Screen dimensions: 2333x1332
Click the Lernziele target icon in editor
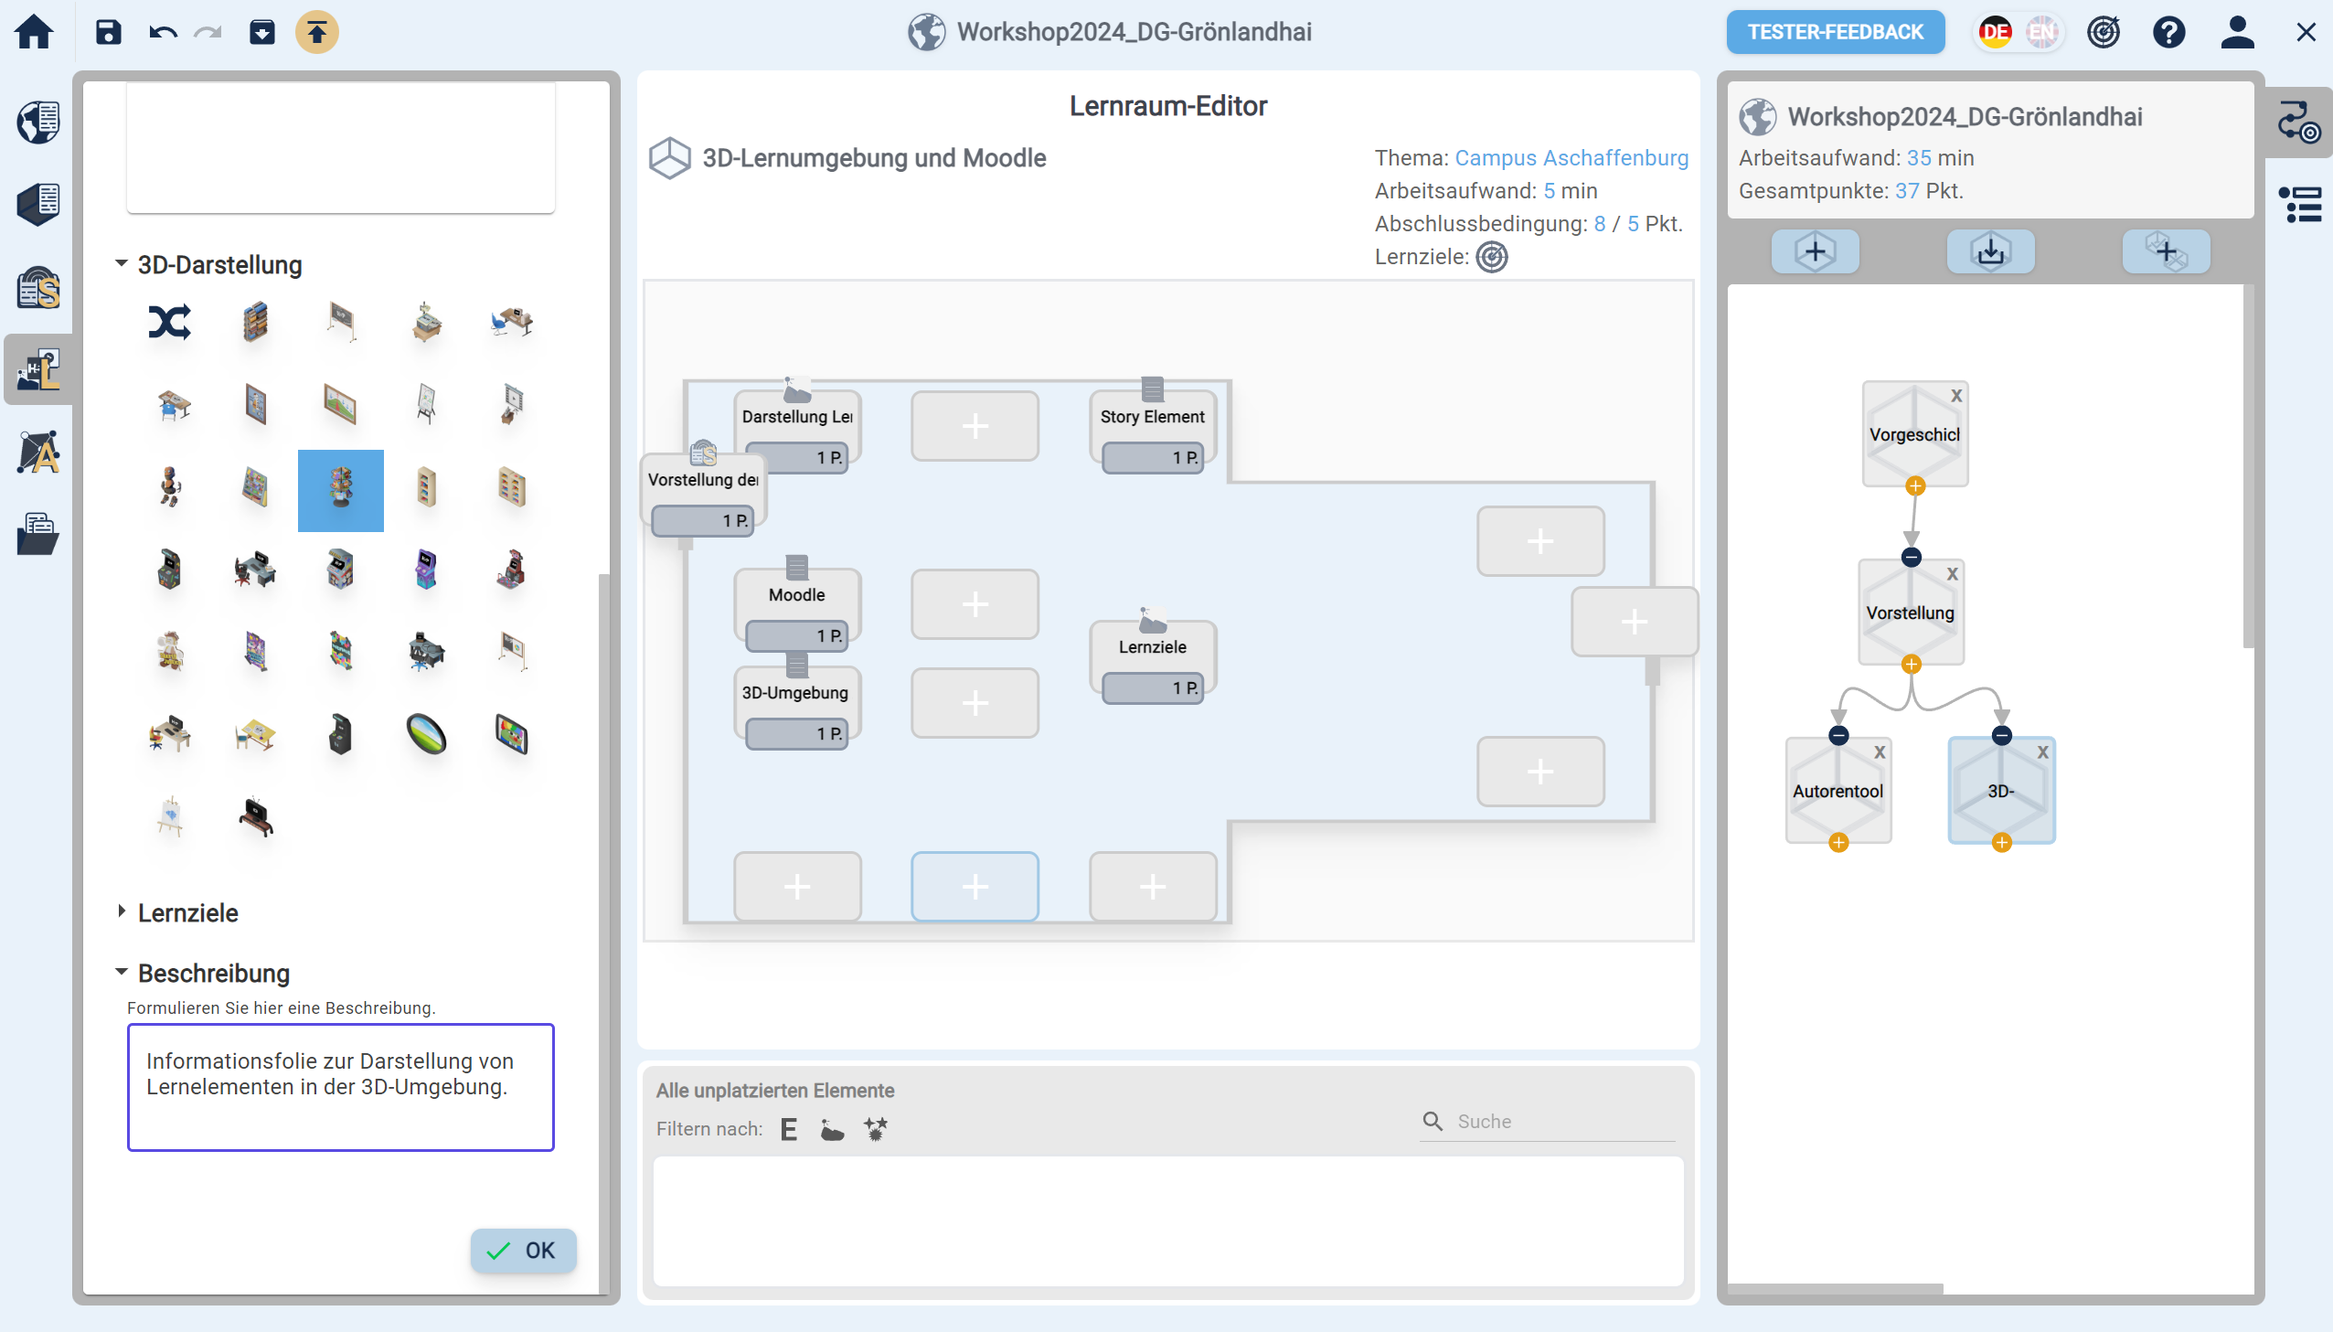1491,257
